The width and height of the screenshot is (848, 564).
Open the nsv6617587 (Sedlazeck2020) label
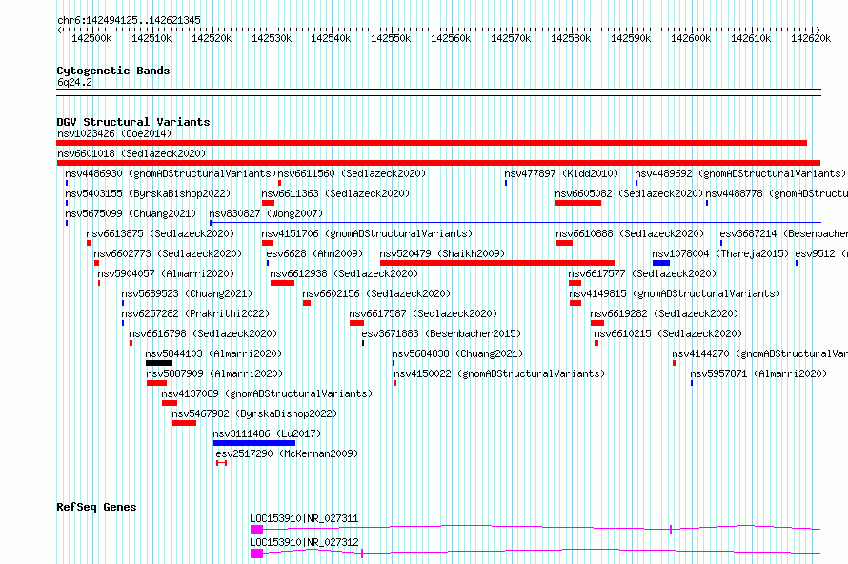point(423,313)
